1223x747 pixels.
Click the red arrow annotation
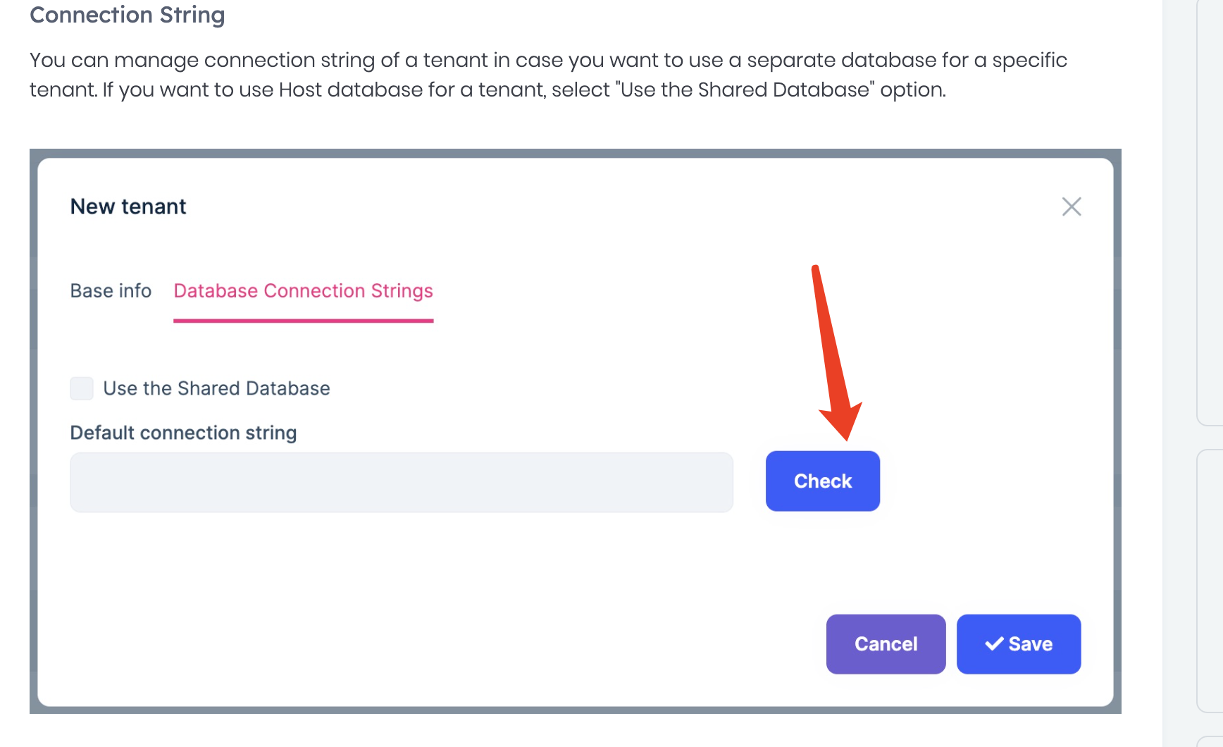(x=833, y=352)
